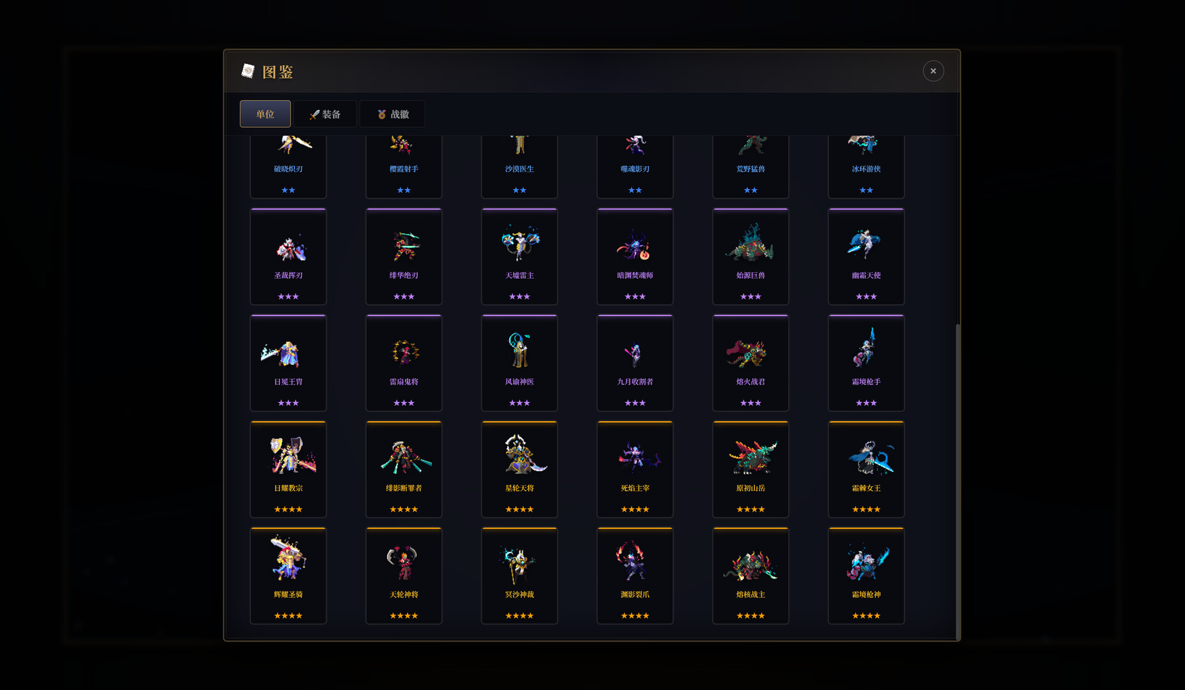View the 原初山岳 unit card
Viewport: 1185px width, 690px height.
coord(751,469)
